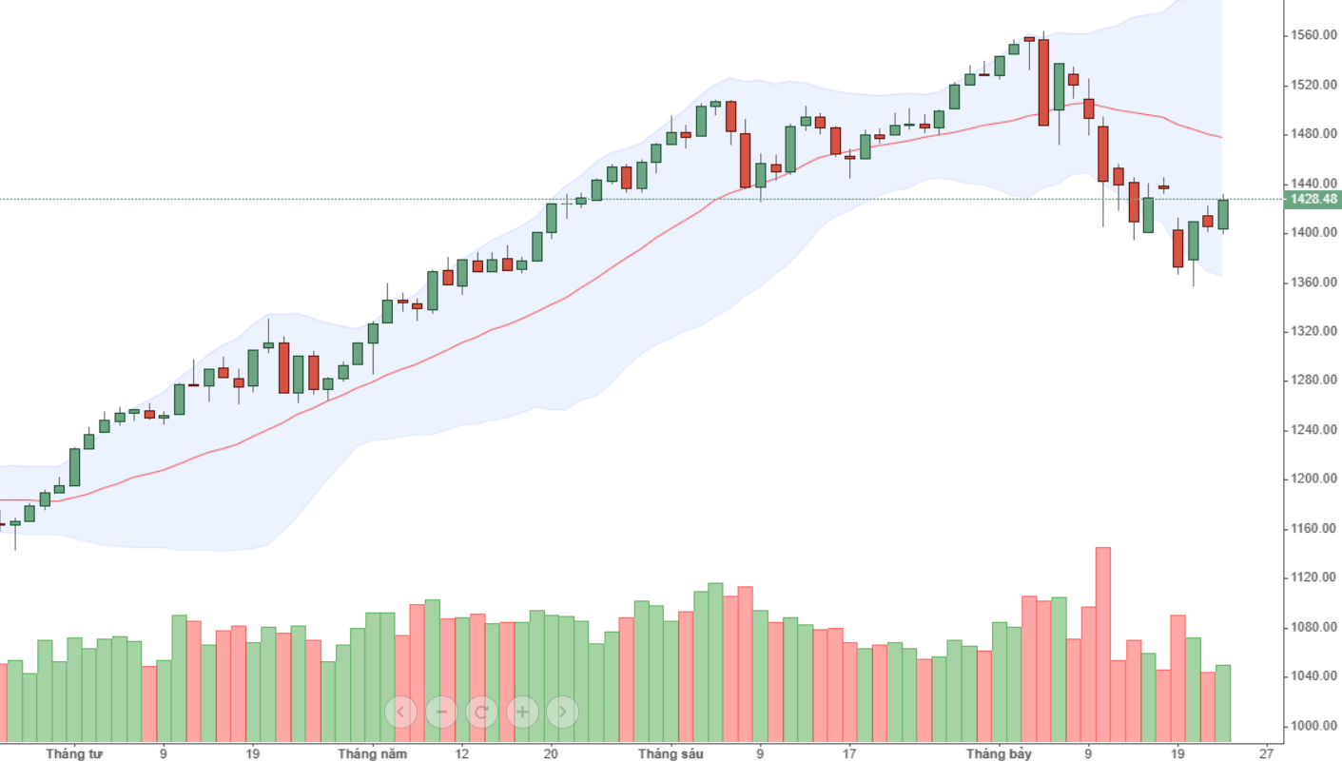Click the 1480.00 price axis label

tap(1313, 134)
